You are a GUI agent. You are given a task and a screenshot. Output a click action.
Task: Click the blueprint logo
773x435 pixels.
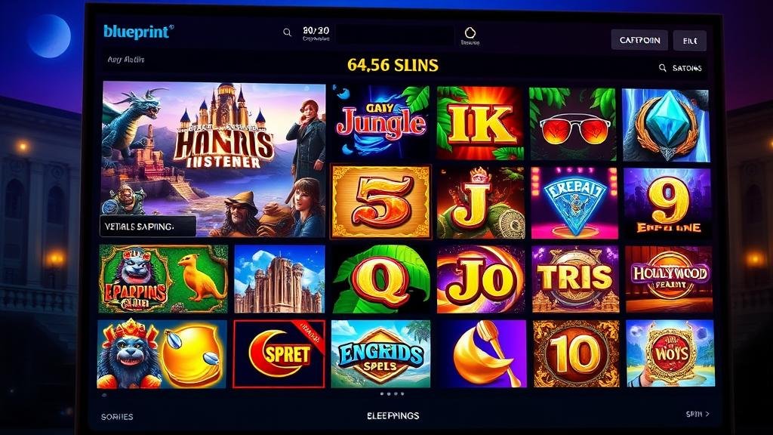pos(139,32)
